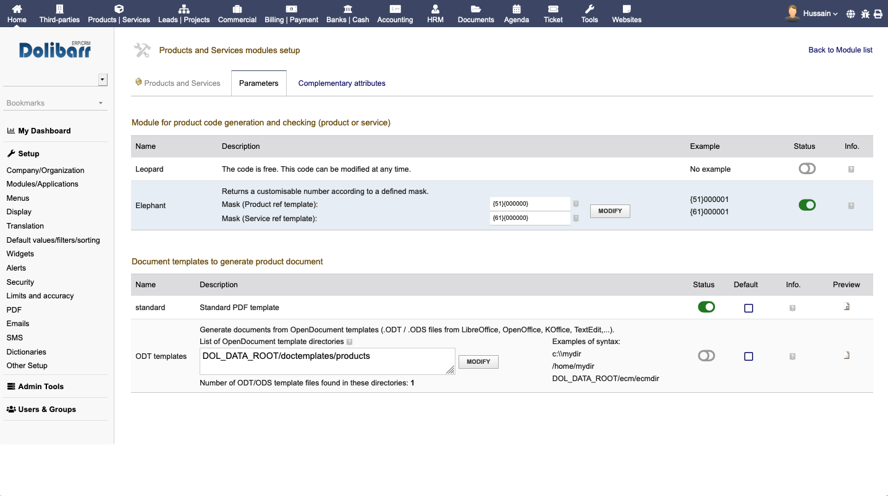Open Leads | Projects top menu
The height and width of the screenshot is (496, 888).
(184, 14)
